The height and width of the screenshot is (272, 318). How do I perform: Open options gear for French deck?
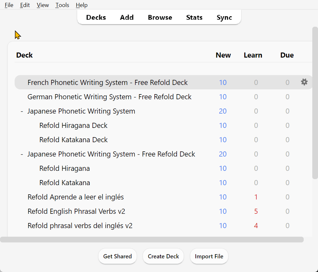tap(304, 82)
